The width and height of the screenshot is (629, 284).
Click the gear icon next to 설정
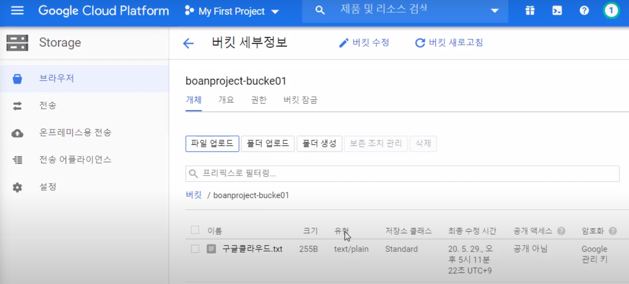[17, 187]
